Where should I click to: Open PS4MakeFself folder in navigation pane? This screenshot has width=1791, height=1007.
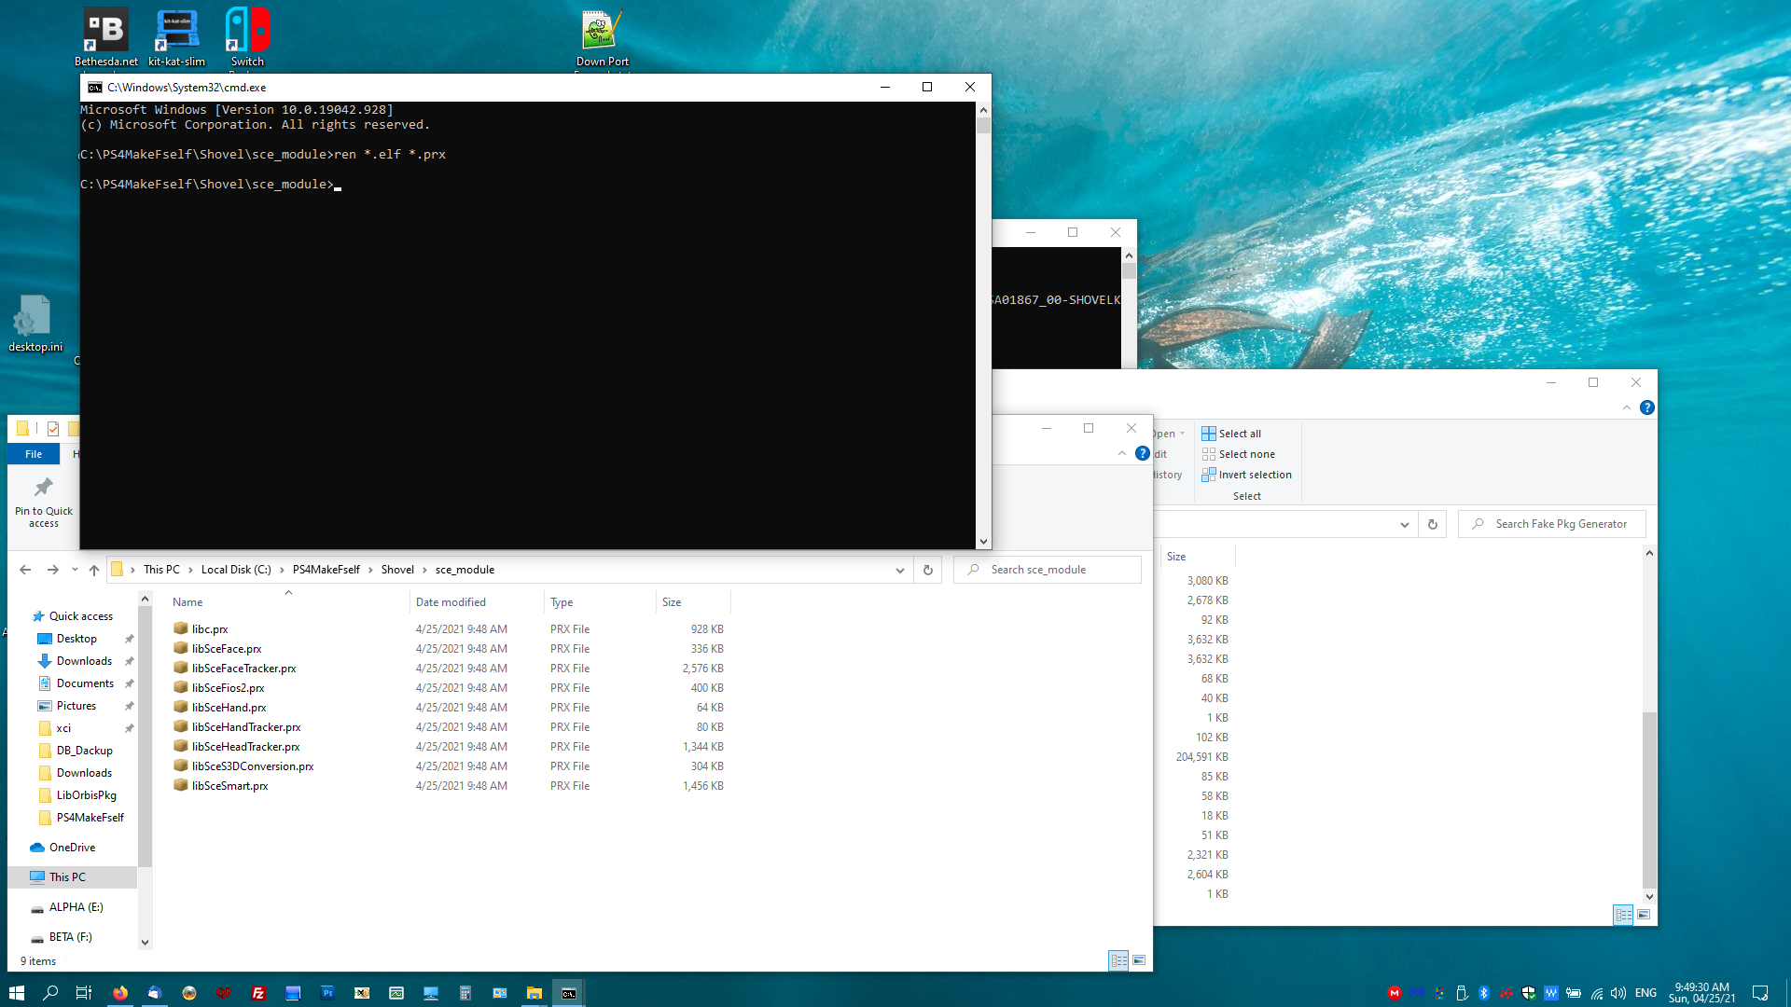(90, 818)
